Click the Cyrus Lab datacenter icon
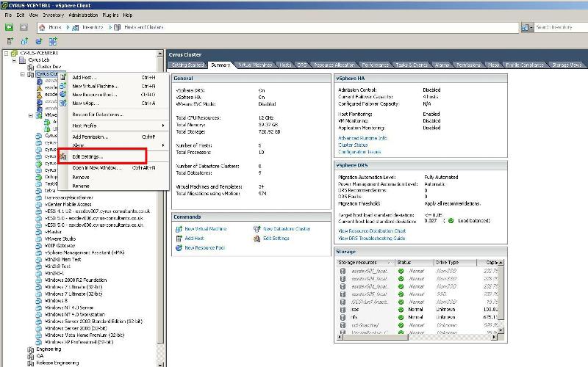The width and height of the screenshot is (588, 367). point(23,60)
